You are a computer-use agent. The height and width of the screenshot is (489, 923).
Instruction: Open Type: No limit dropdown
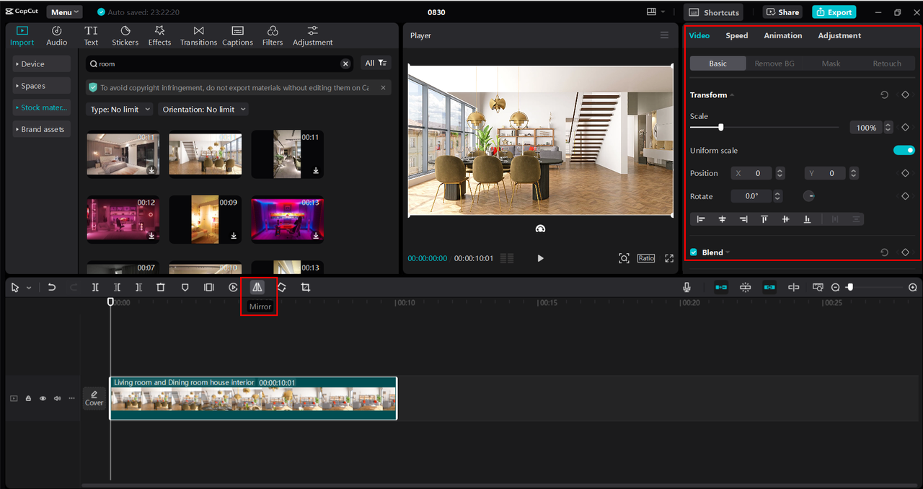coord(120,109)
